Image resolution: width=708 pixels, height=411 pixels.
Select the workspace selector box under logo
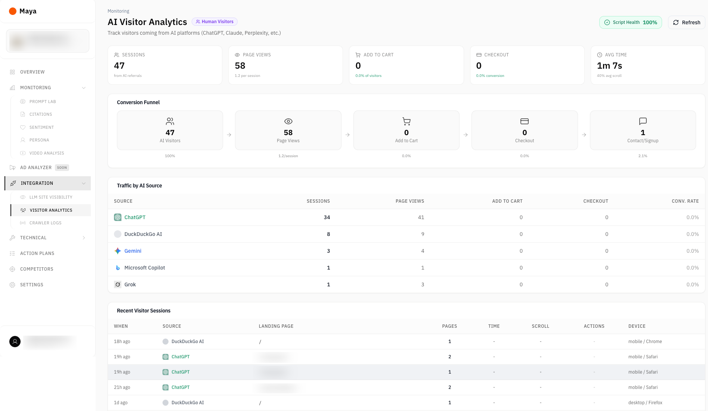pyautogui.click(x=47, y=41)
